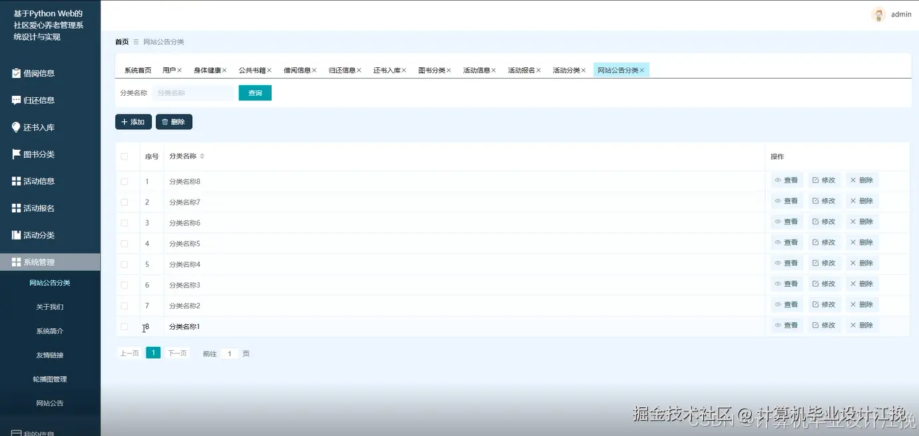Click the page jump number field

point(230,353)
